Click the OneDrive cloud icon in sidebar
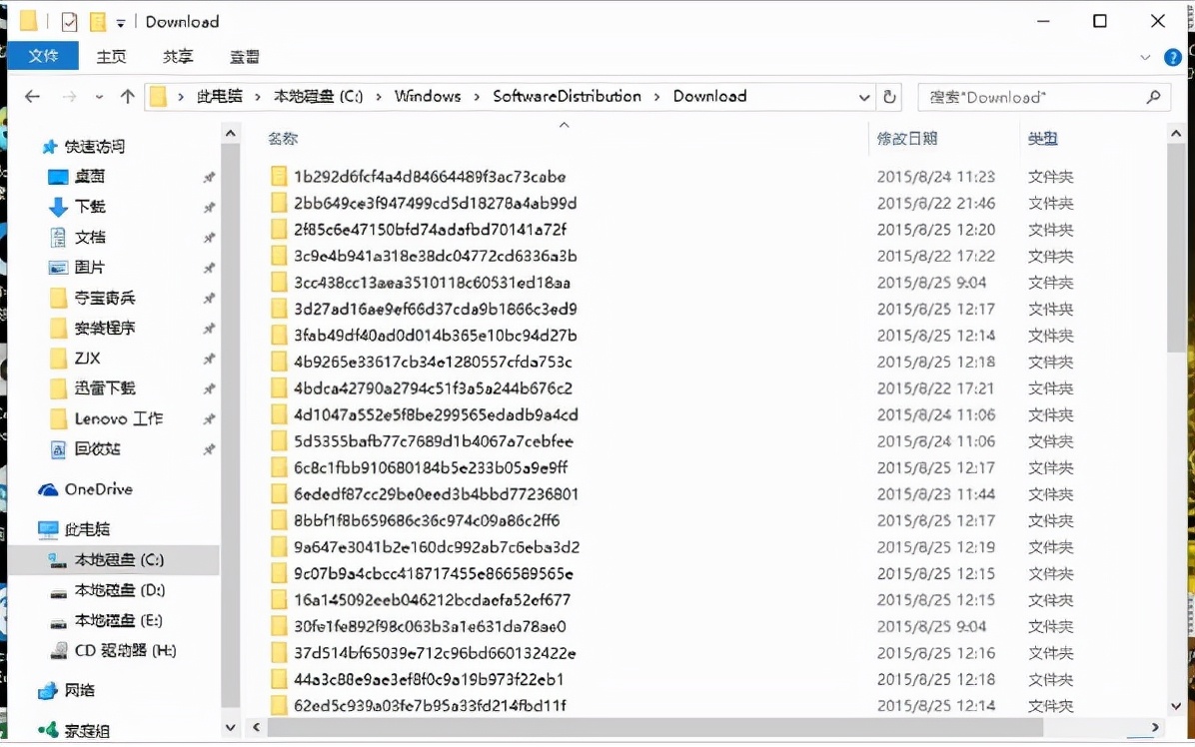Viewport: 1195px width, 747px height. coord(48,489)
